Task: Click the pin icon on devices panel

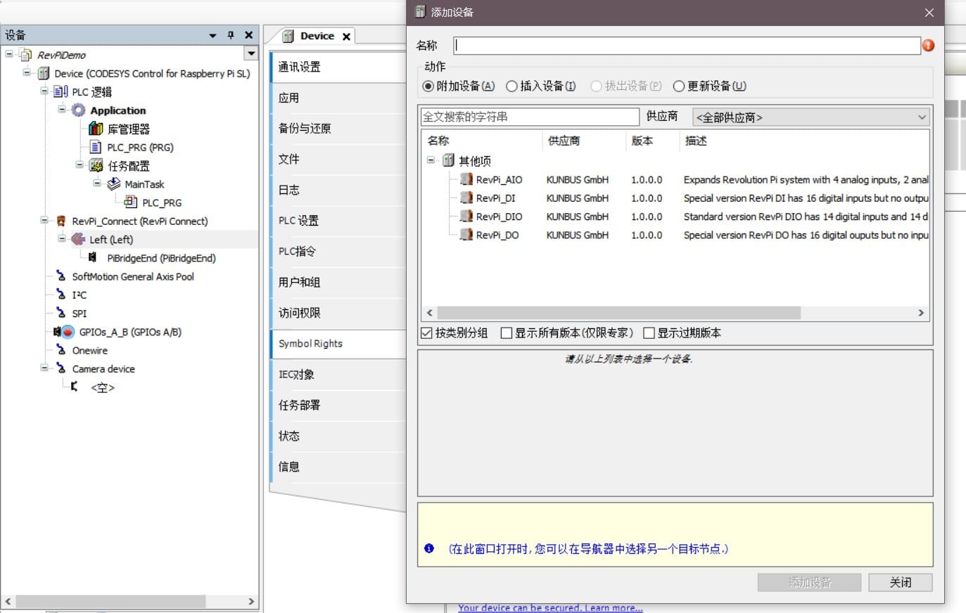Action: coord(230,35)
